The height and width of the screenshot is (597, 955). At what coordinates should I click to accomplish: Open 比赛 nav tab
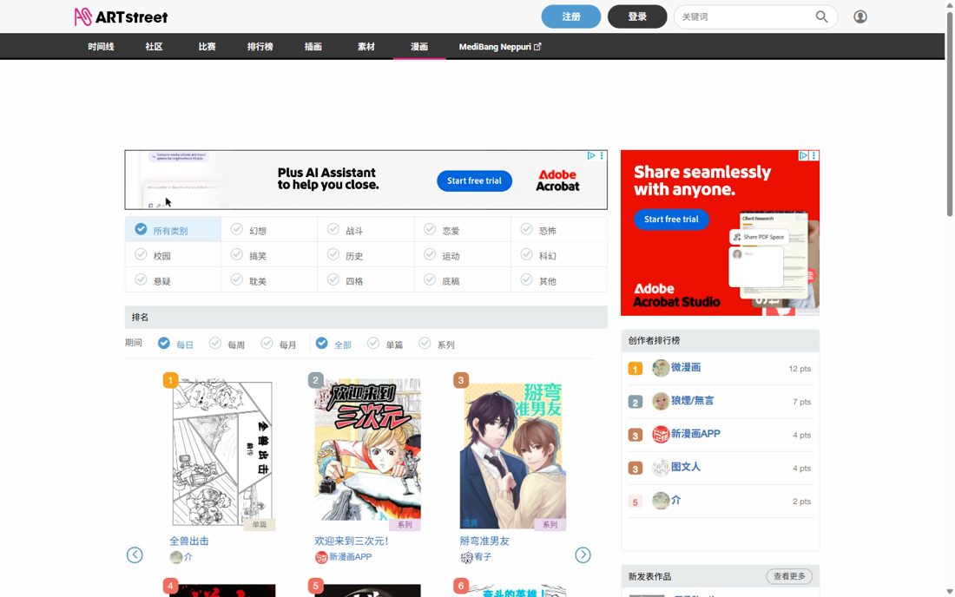207,47
